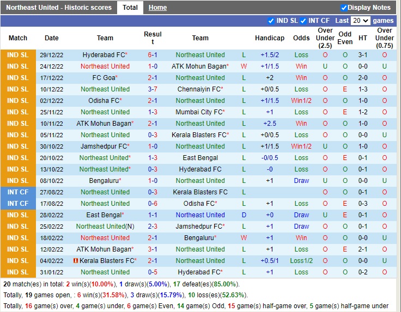Click the 0-5 result on 31/01/22

pyautogui.click(x=153, y=272)
